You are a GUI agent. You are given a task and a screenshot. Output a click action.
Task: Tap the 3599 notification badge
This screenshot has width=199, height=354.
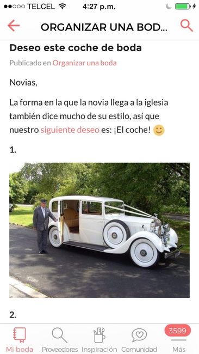[178, 331]
